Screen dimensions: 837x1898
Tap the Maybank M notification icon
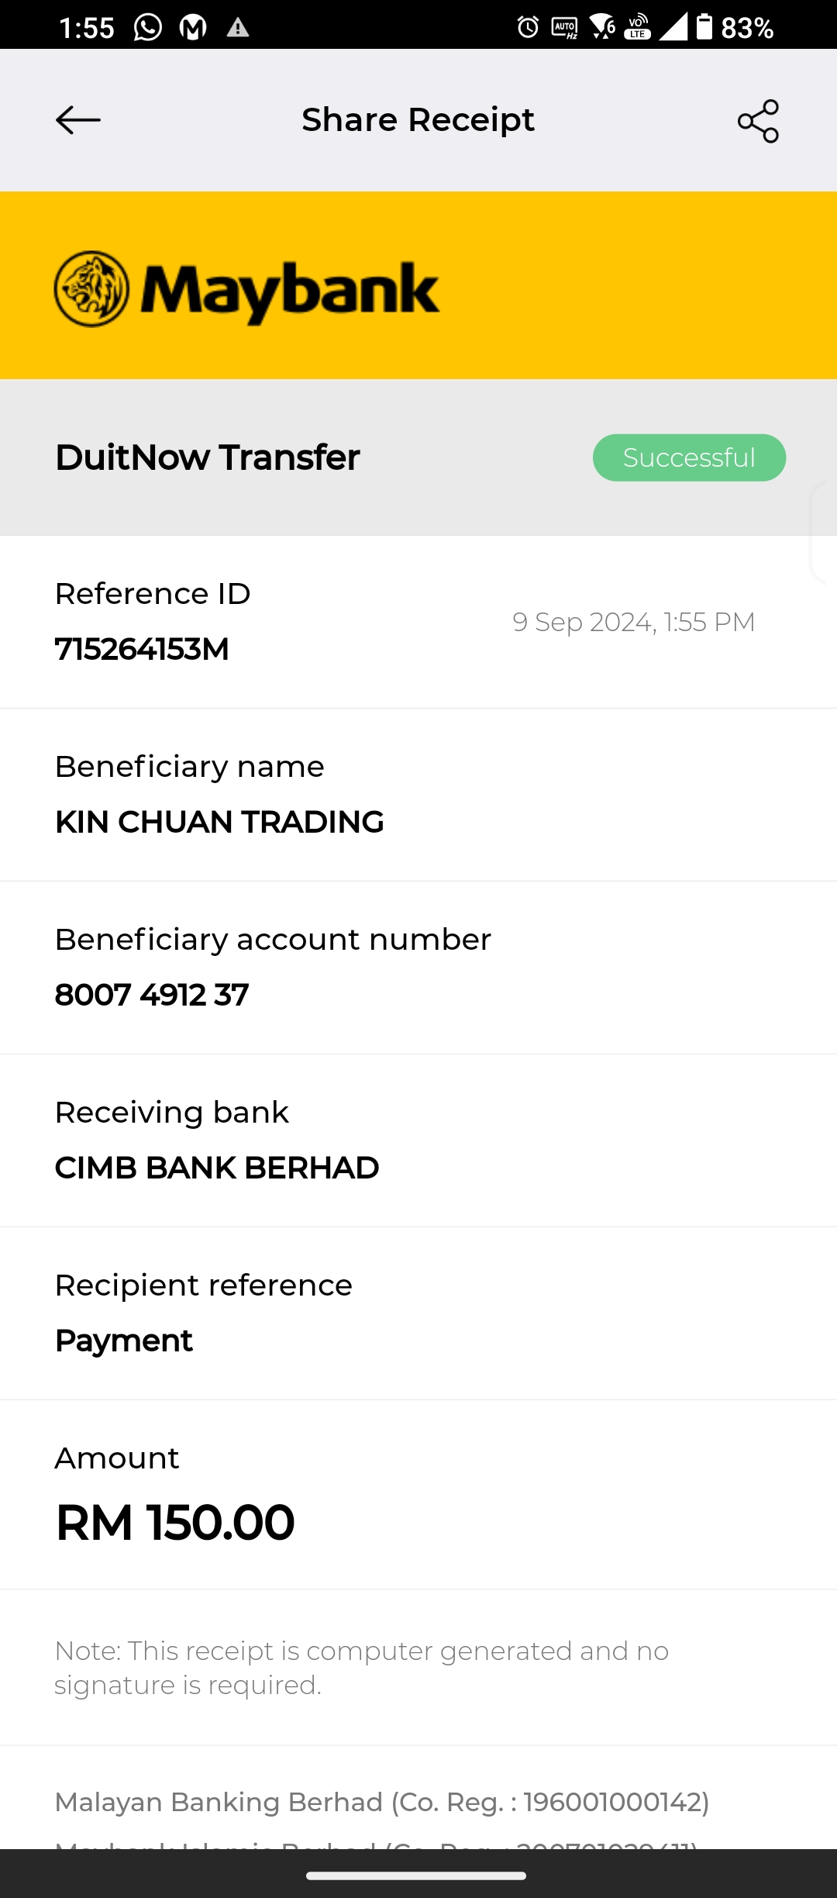[x=193, y=28]
